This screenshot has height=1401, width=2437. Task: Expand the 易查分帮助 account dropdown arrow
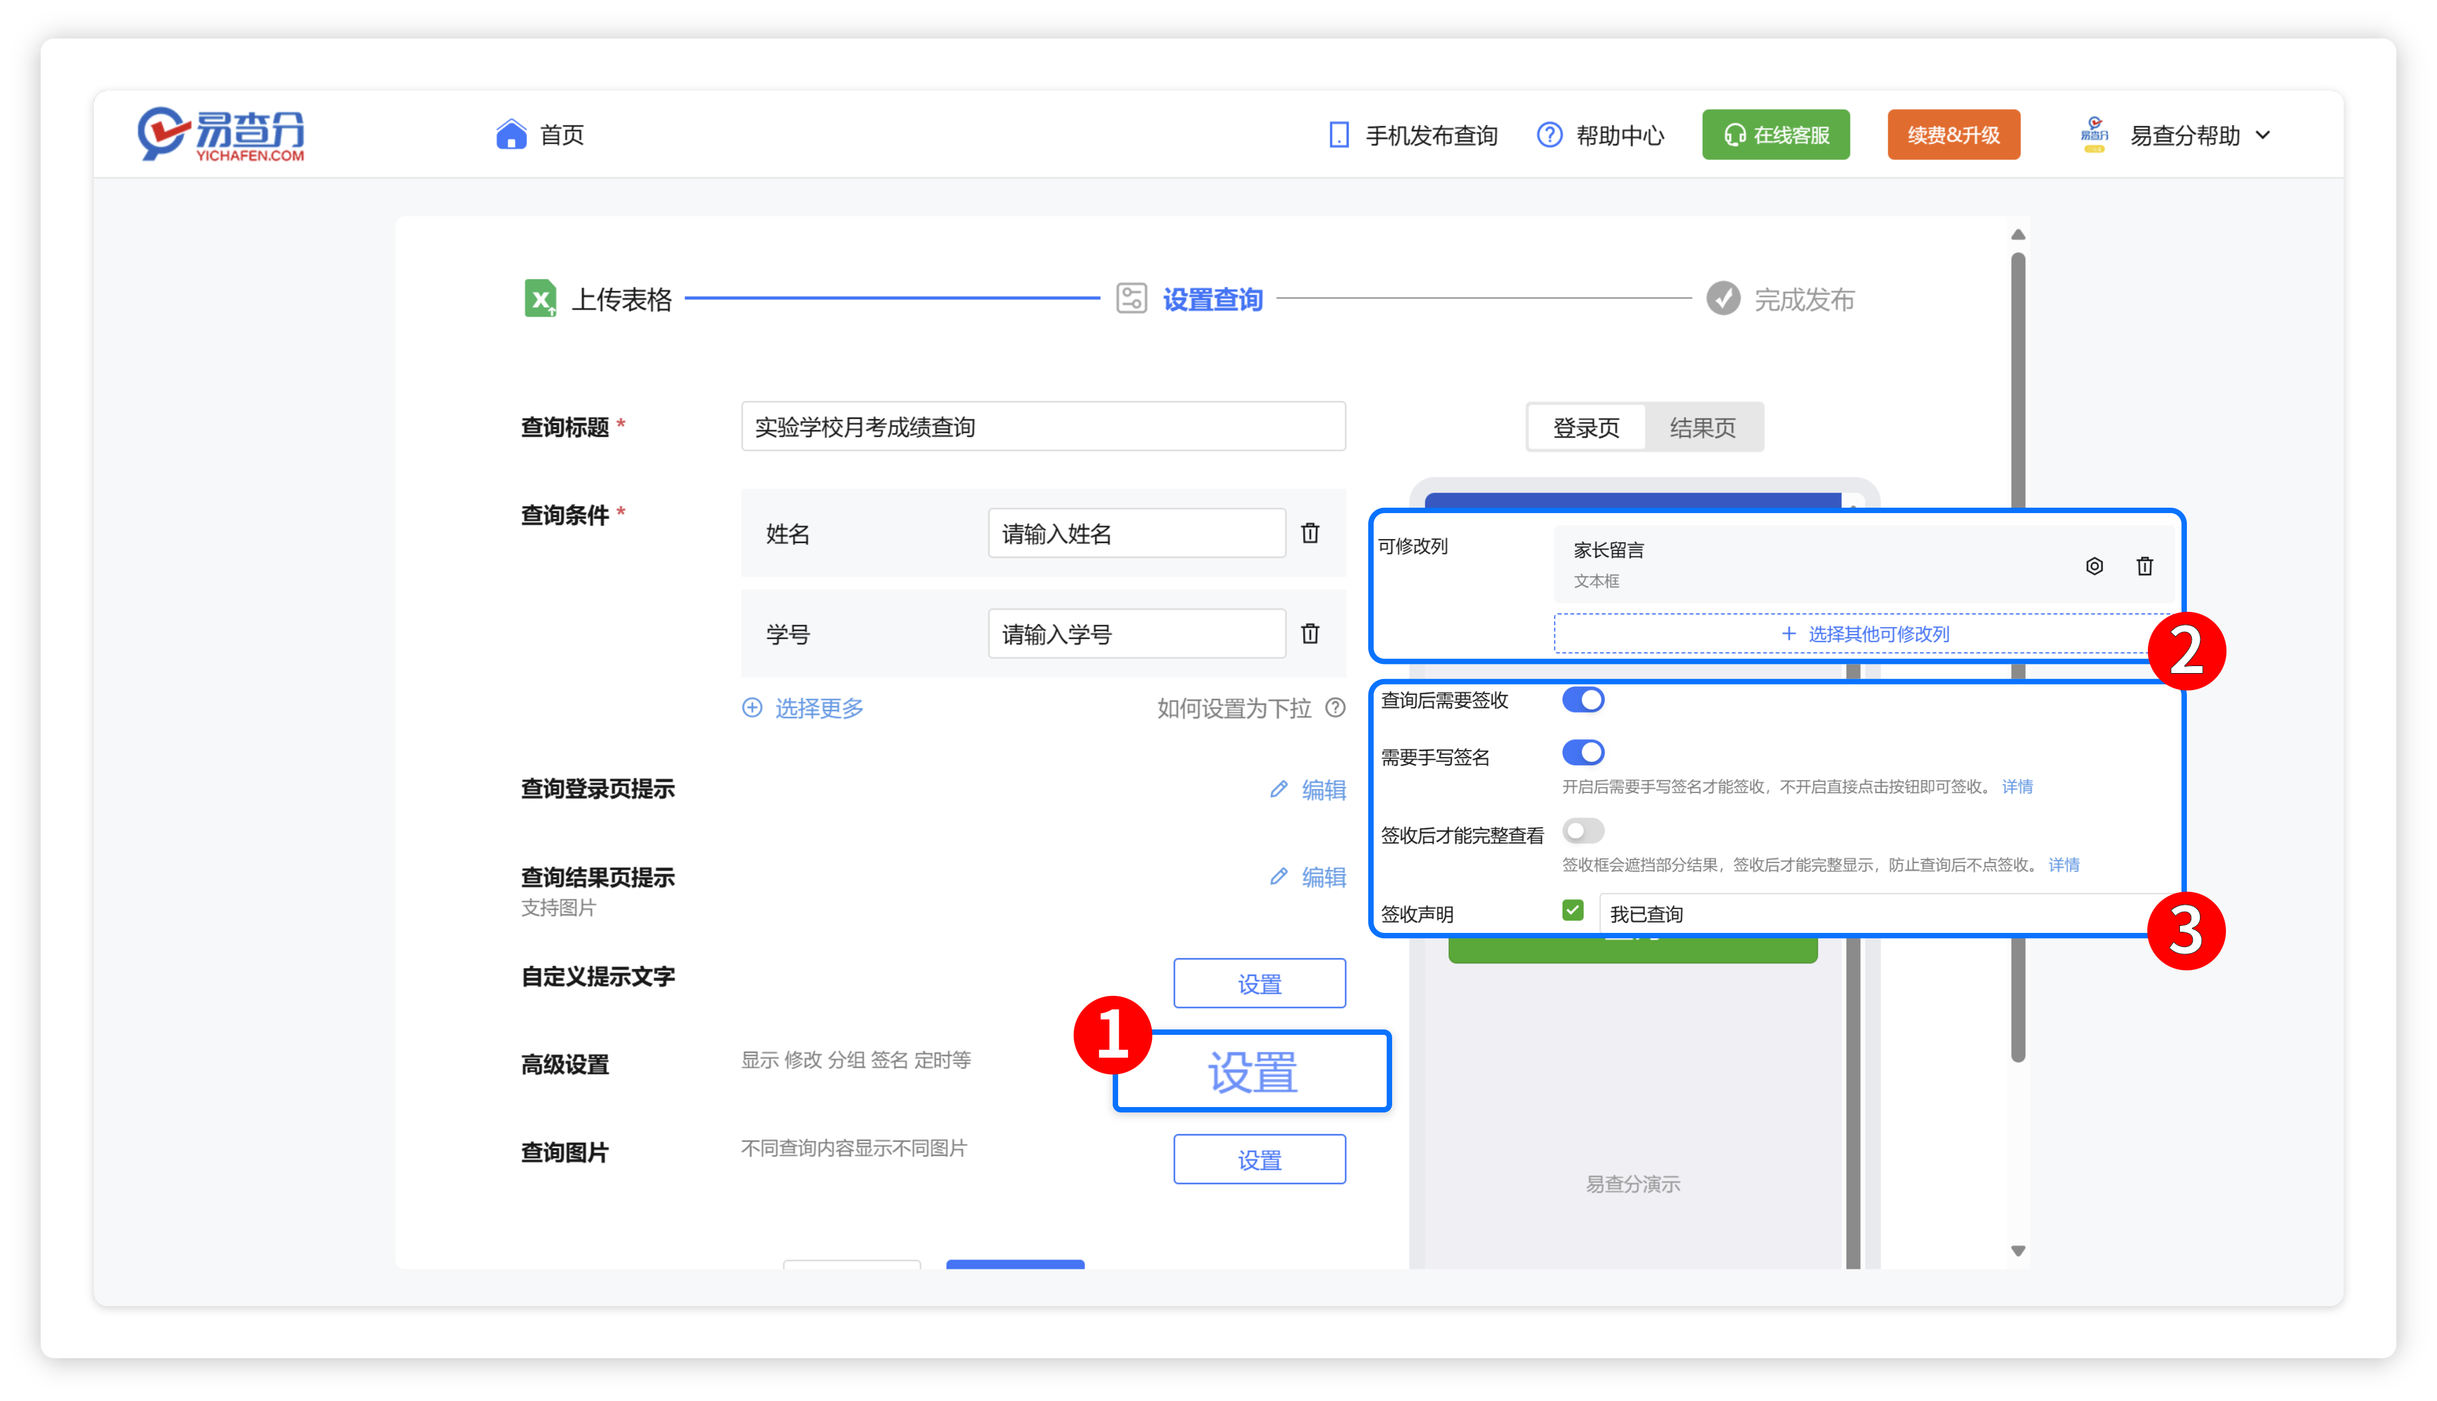[x=2263, y=136]
